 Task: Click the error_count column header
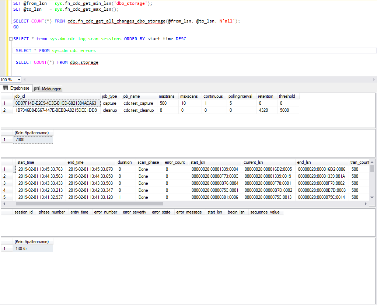(176, 162)
